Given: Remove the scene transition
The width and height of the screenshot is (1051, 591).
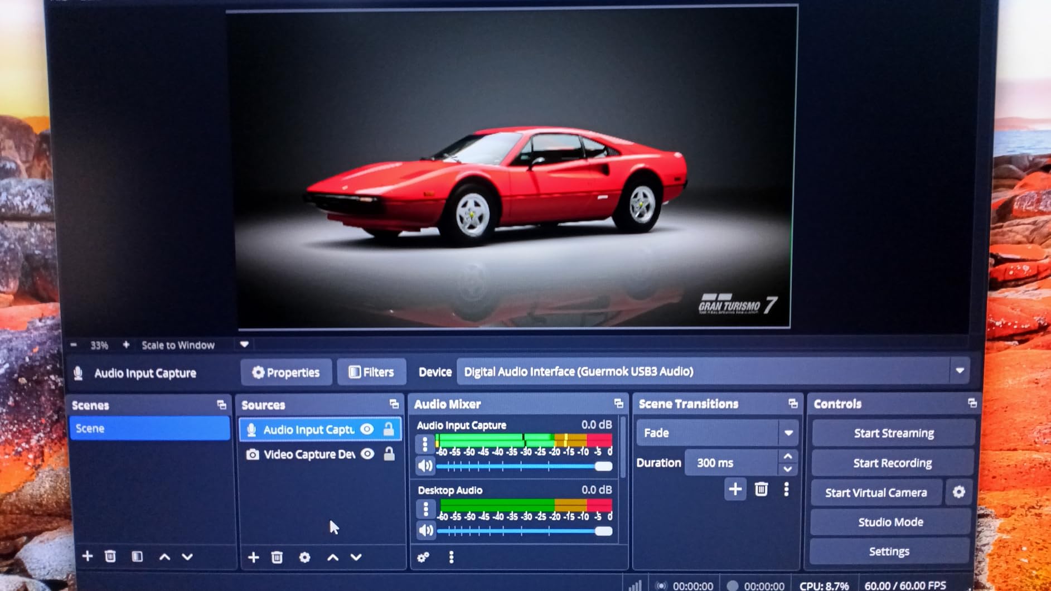Looking at the screenshot, I should [761, 490].
